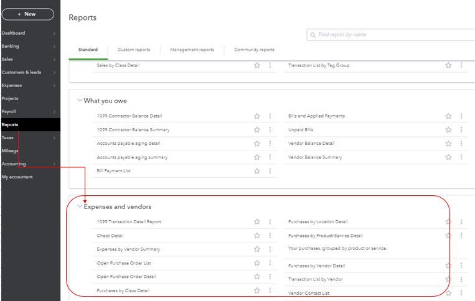
Task: Open options menu for Purchases by Vendor Detail
Action: [x=461, y=266]
